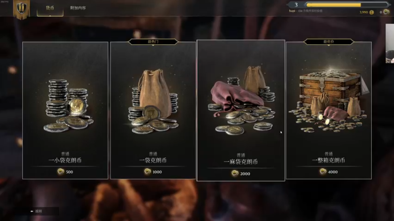Select the 一整箱克朗币 chest image
Viewport: 394px width, 221px height.
pyautogui.click(x=329, y=100)
